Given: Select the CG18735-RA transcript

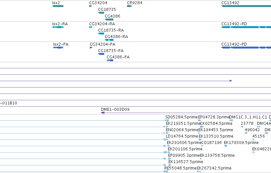Looking at the screenshot, I should pos(101,34).
